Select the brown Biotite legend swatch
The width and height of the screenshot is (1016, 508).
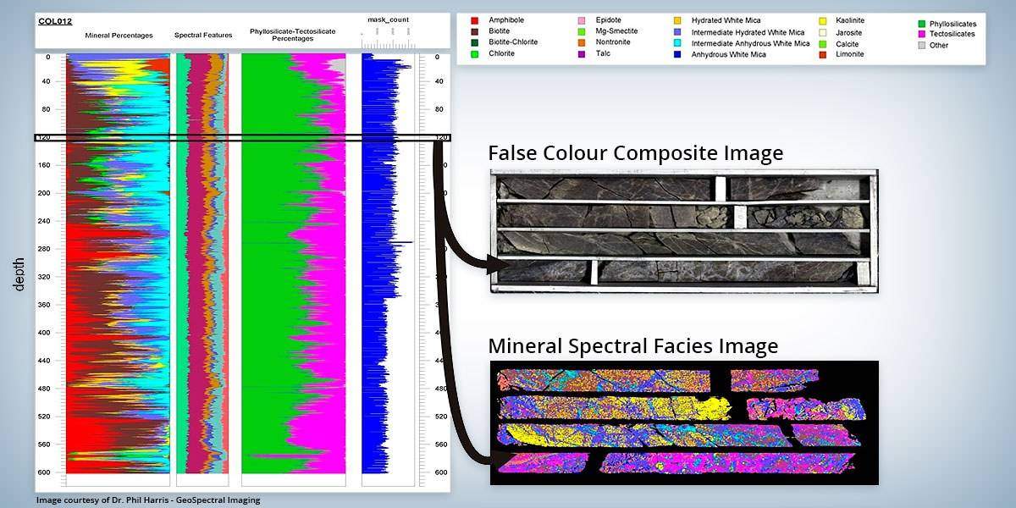tap(474, 31)
